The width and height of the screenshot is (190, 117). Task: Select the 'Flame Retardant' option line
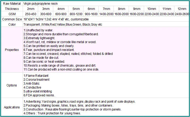36,76
